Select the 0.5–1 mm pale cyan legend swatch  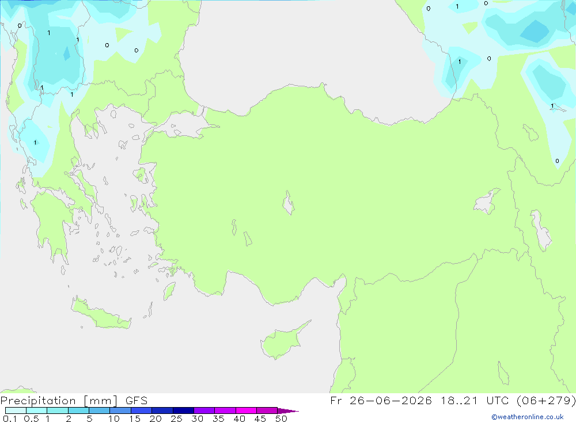point(37,410)
